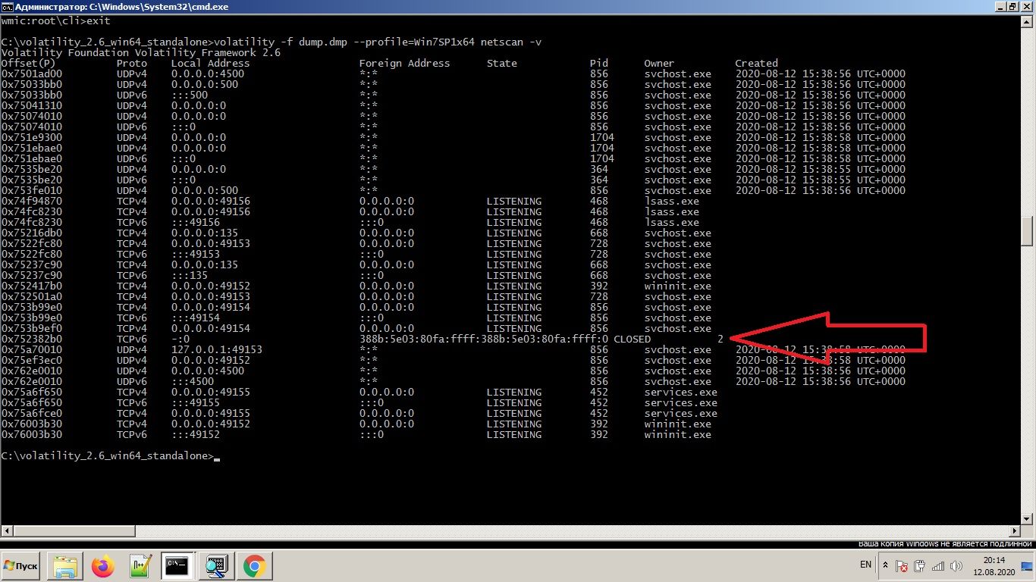This screenshot has height=582, width=1036.
Task: Open the cmd.exe window system menu icon
Action: point(7,6)
